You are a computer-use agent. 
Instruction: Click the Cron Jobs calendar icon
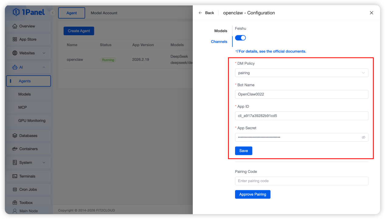[x=15, y=190]
